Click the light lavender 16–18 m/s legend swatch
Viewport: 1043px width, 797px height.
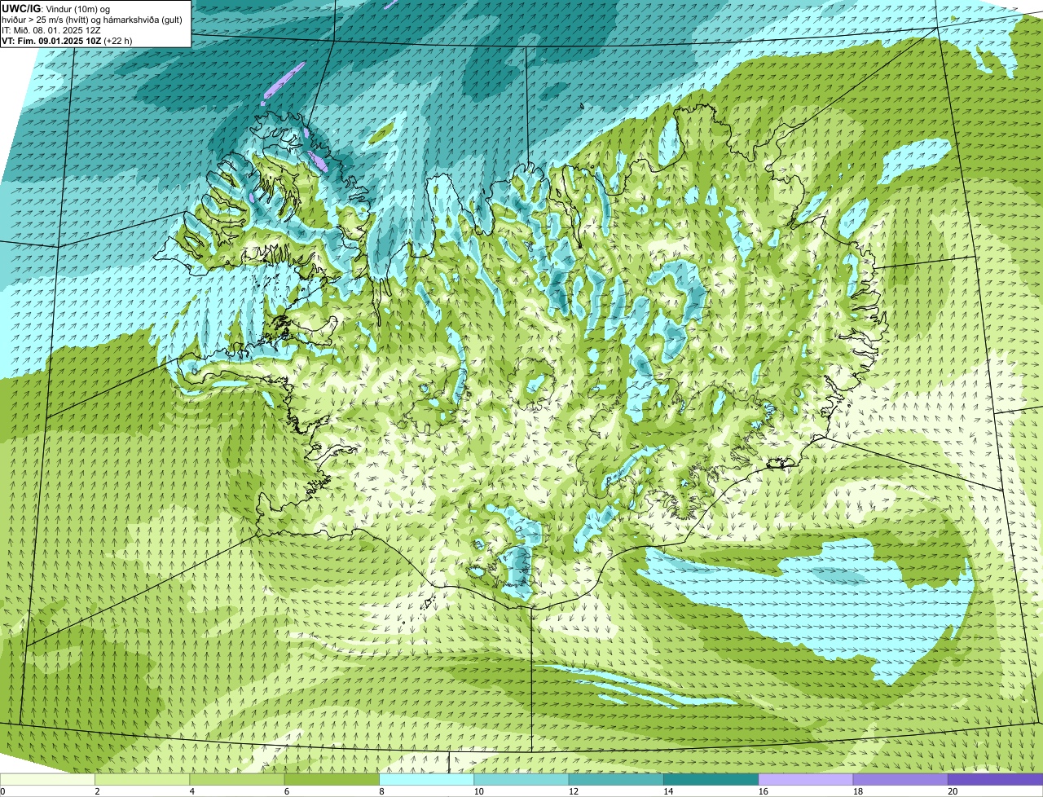[x=806, y=779]
